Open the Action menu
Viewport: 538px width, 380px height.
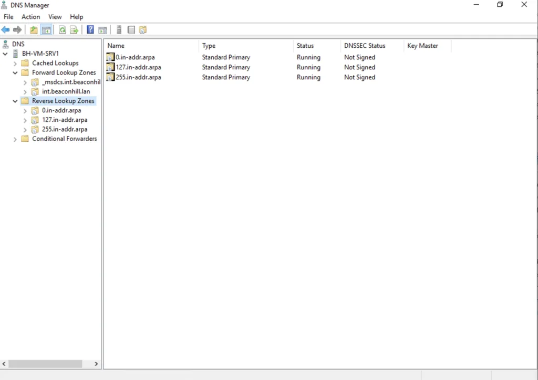30,17
